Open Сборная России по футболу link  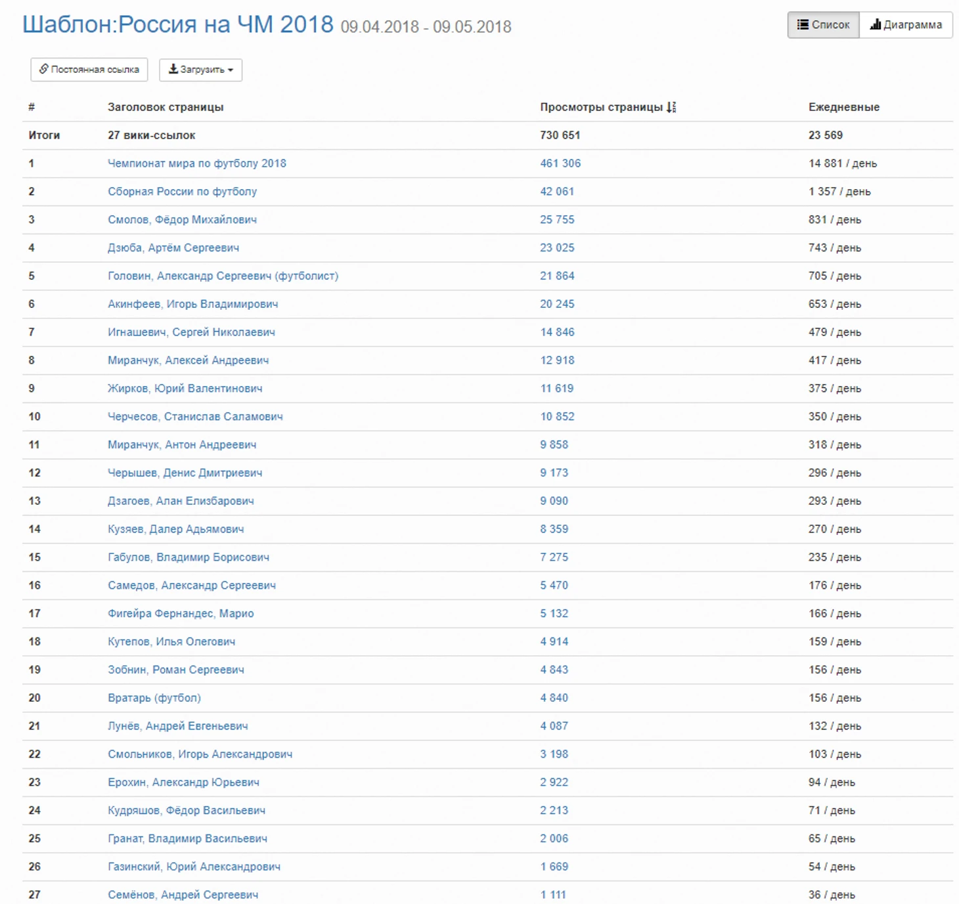coord(182,192)
